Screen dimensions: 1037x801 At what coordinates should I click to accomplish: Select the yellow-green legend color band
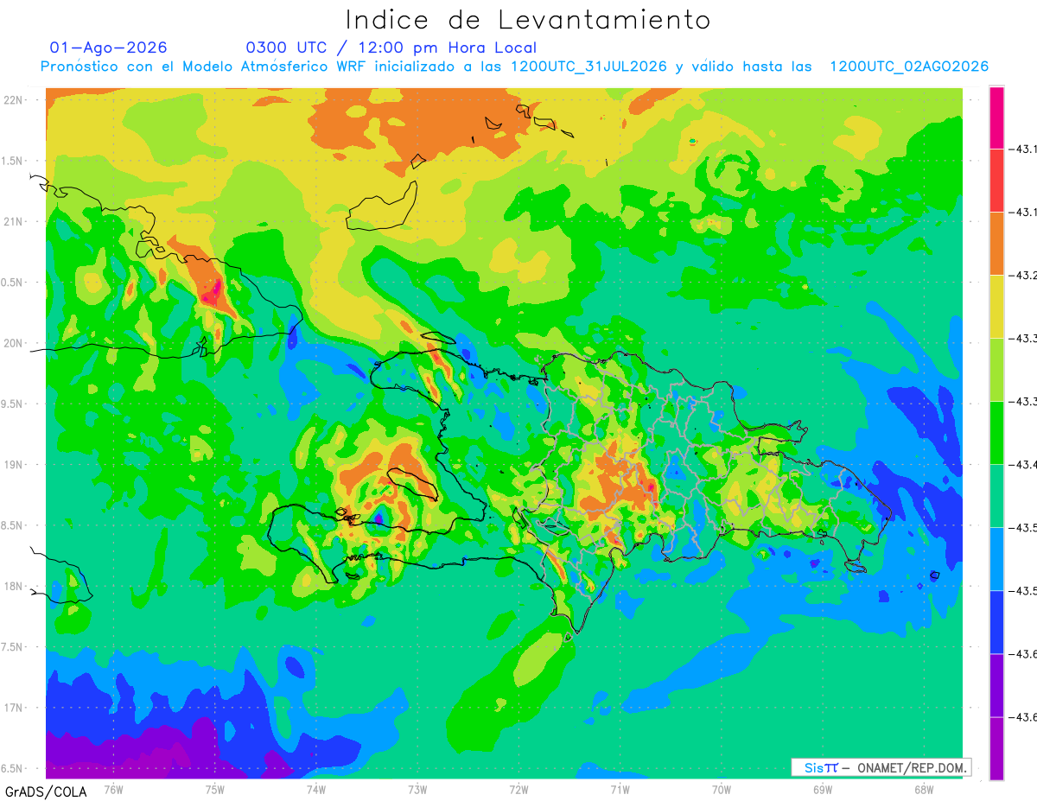click(x=996, y=370)
